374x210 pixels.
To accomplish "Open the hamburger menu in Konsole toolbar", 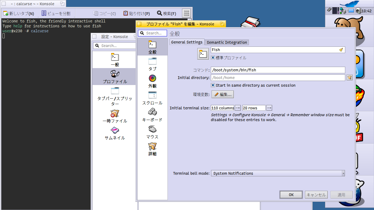I will 186,13.
